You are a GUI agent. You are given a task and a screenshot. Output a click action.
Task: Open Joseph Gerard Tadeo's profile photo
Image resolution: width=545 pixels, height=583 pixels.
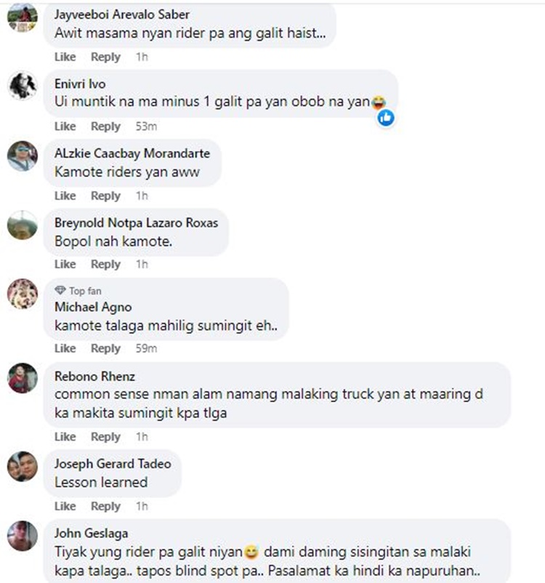coord(22,466)
